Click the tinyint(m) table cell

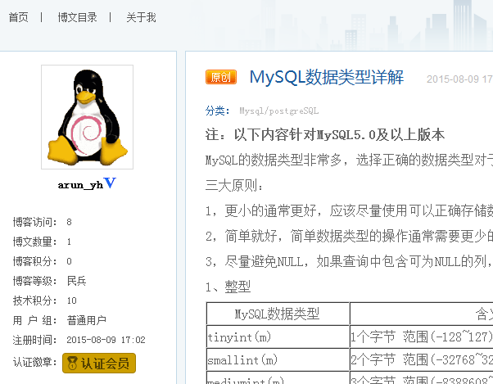coord(278,337)
